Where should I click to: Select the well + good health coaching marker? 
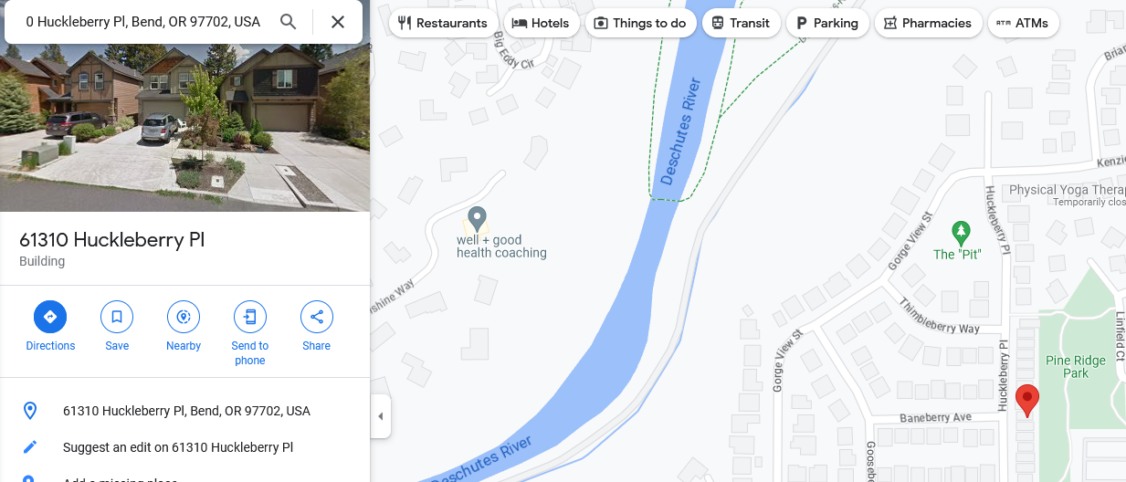[476, 219]
